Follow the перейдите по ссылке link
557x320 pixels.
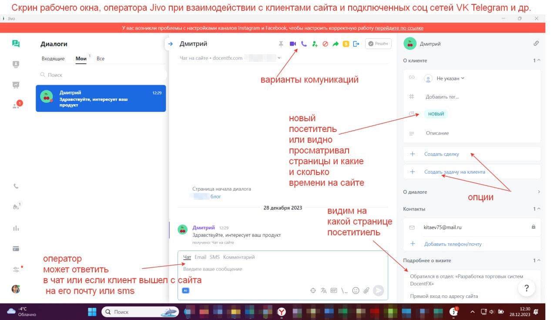click(x=399, y=28)
